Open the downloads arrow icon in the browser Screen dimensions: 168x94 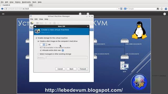click(x=162, y=9)
